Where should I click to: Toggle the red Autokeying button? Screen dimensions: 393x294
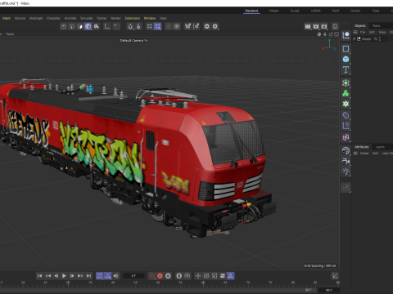pos(160,276)
